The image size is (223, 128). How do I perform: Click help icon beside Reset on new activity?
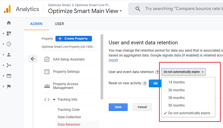point(145,83)
